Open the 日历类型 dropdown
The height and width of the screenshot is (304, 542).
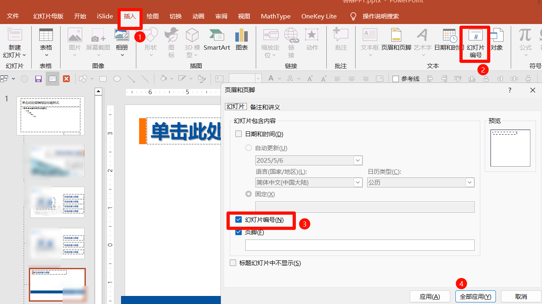tap(469, 182)
